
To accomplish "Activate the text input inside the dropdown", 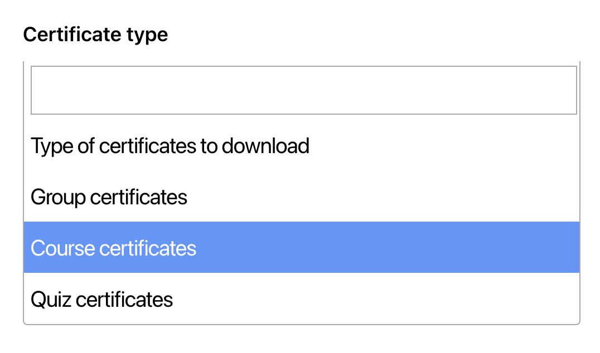I will (x=303, y=90).
